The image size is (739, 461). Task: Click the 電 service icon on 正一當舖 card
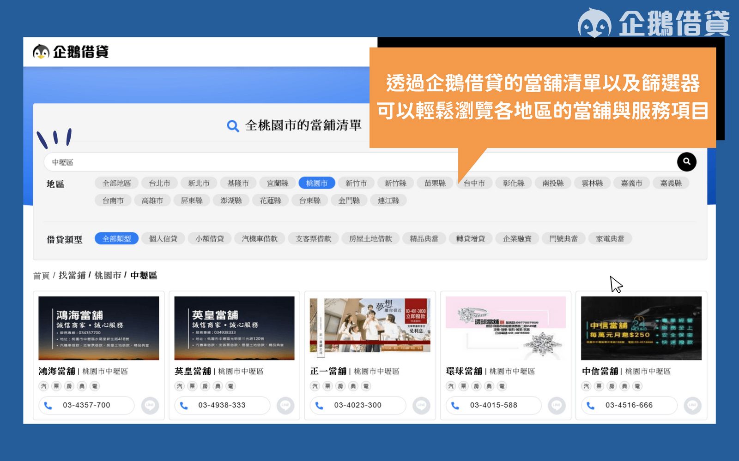click(366, 386)
